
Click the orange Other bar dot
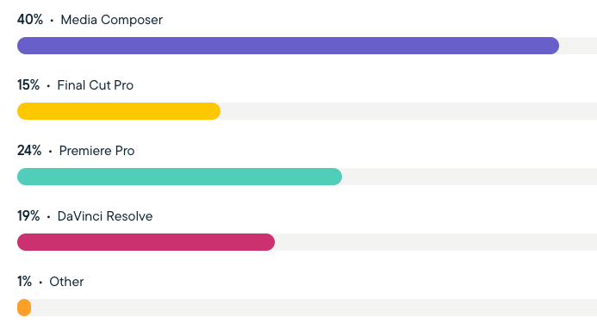click(x=24, y=308)
